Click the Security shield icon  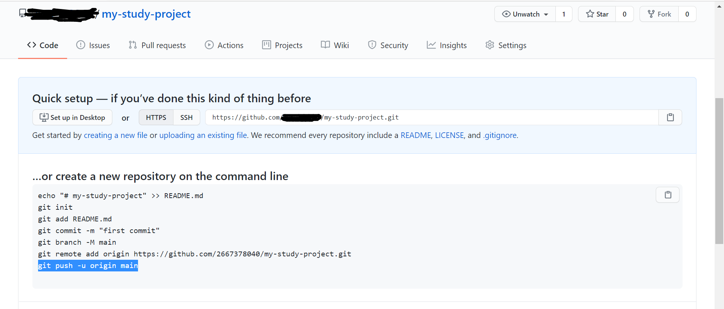pos(372,45)
